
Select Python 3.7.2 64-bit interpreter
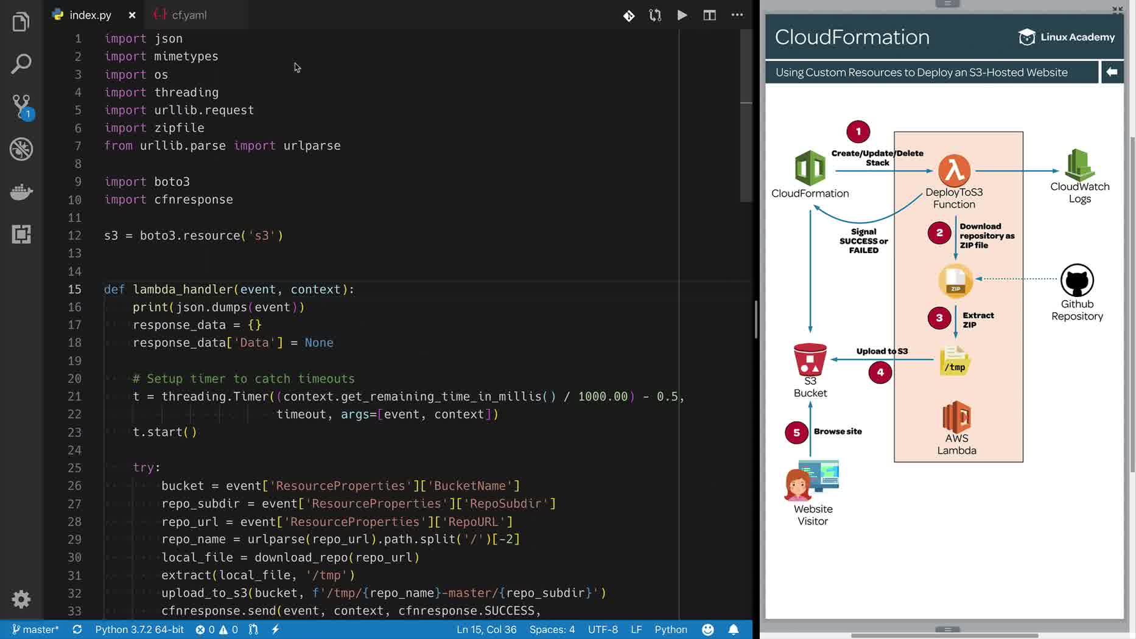click(139, 629)
